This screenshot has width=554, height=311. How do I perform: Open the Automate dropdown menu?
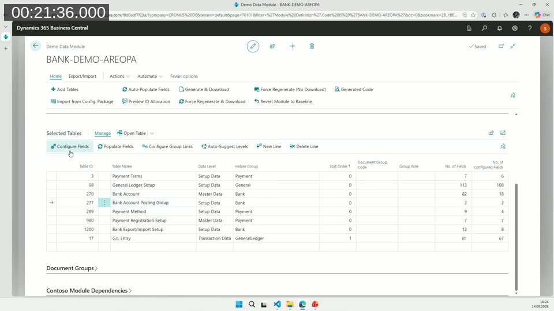(150, 76)
